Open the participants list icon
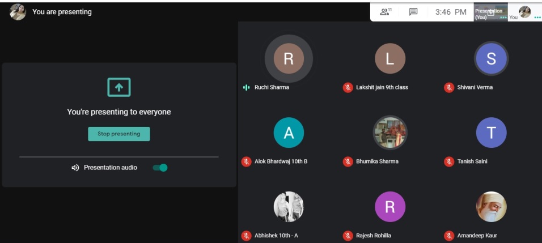This screenshot has height=243, width=542. click(x=386, y=11)
